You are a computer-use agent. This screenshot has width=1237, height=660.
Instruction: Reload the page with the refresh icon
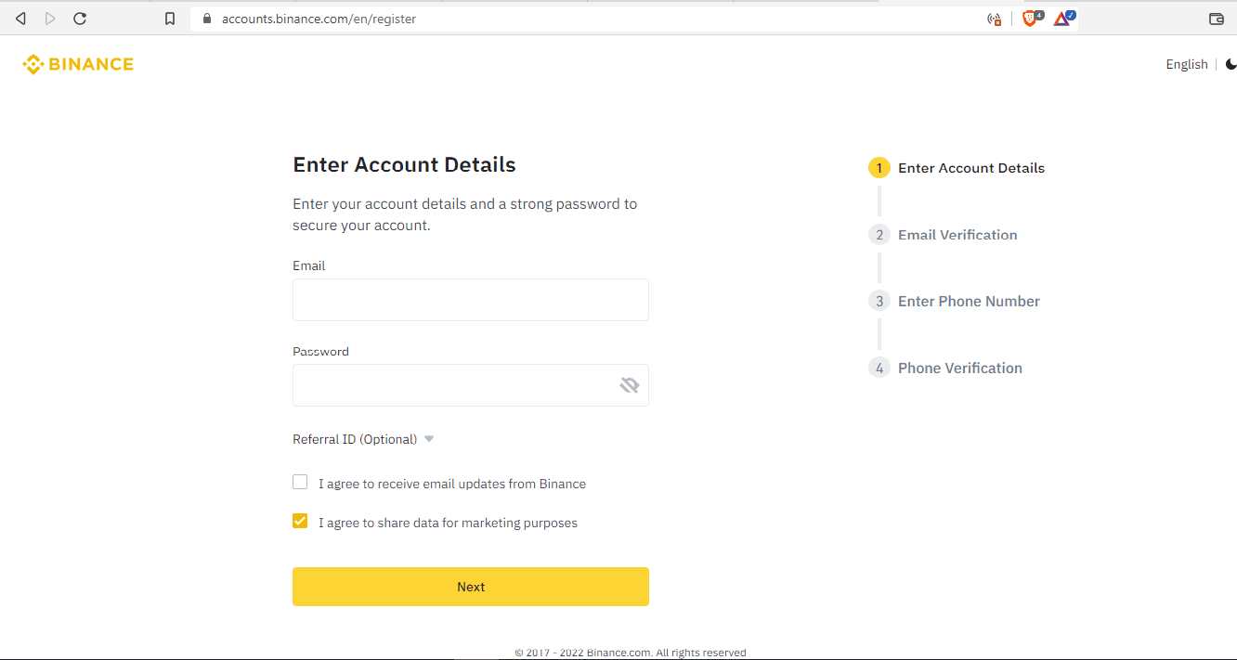(x=80, y=19)
